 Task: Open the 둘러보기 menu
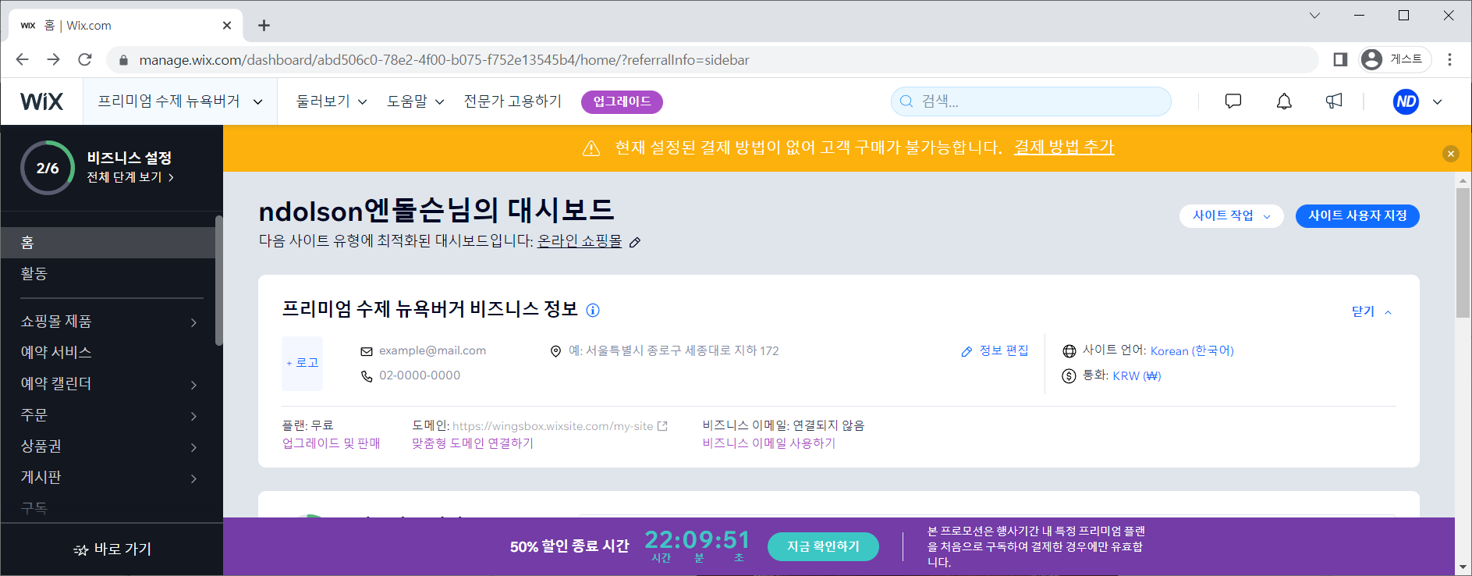[x=332, y=101]
